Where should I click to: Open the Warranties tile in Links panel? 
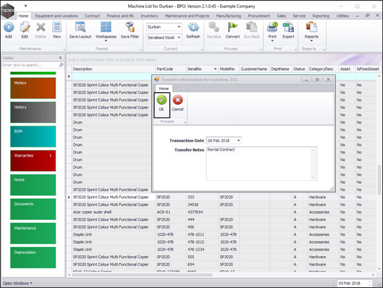33,161
